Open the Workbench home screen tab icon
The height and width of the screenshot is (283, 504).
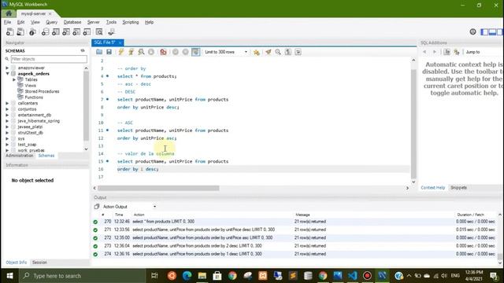click(x=9, y=13)
